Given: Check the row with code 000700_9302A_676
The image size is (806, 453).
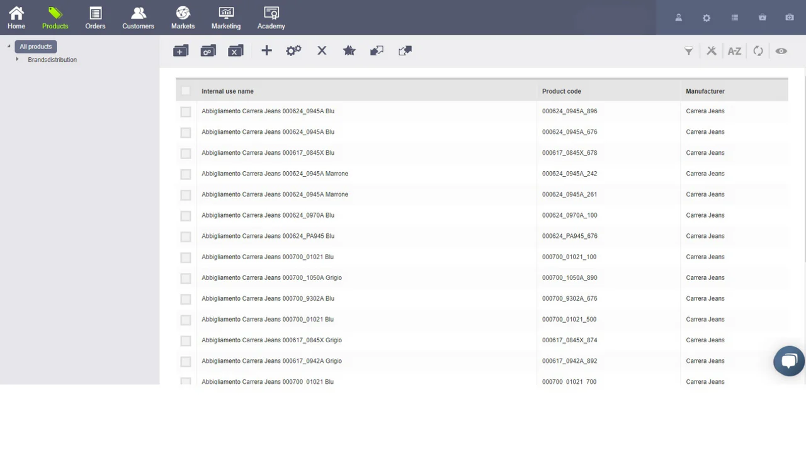Looking at the screenshot, I should (x=185, y=299).
